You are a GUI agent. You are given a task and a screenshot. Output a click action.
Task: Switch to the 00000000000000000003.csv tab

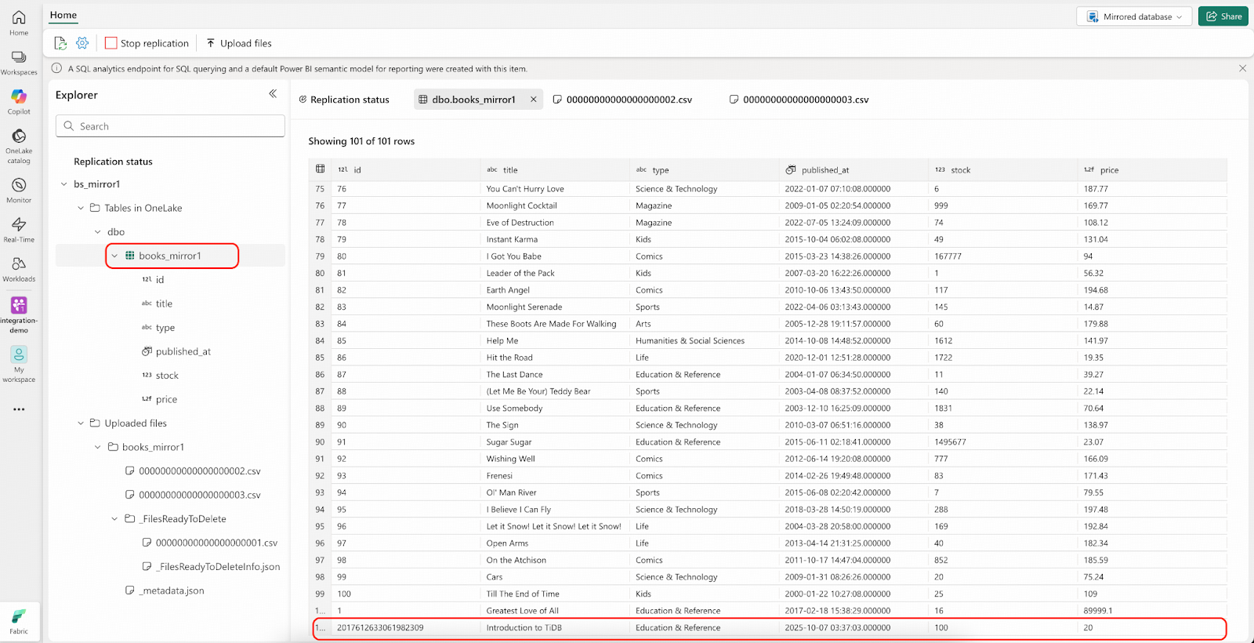coord(799,100)
